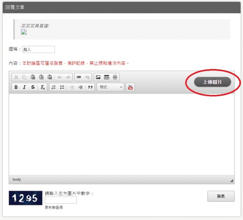This screenshot has width=243, height=220.
Task: Submit the reply with 發表 button
Action: pos(221,196)
